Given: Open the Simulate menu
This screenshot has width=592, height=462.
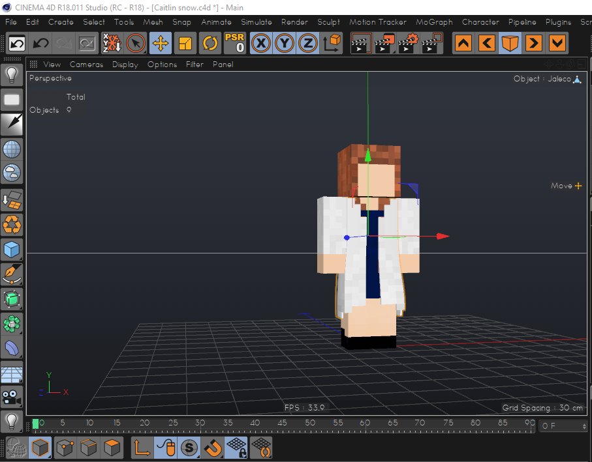Looking at the screenshot, I should (257, 22).
